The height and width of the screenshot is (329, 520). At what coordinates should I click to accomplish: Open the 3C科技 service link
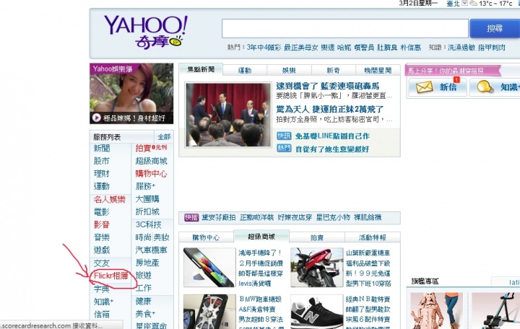pos(149,224)
